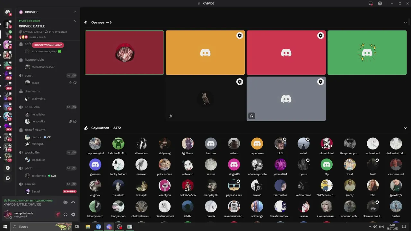Open Discover servers compass icon
Screen dimensions: 411x231
(x=8, y=178)
